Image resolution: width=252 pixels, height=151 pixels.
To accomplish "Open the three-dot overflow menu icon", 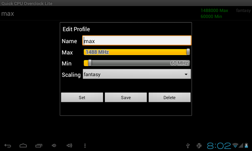I will click(85, 145).
